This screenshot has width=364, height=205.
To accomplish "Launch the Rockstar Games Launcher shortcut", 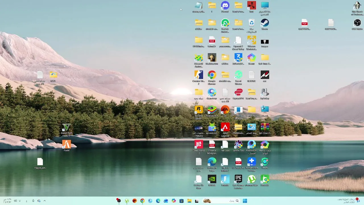I will click(198, 113).
